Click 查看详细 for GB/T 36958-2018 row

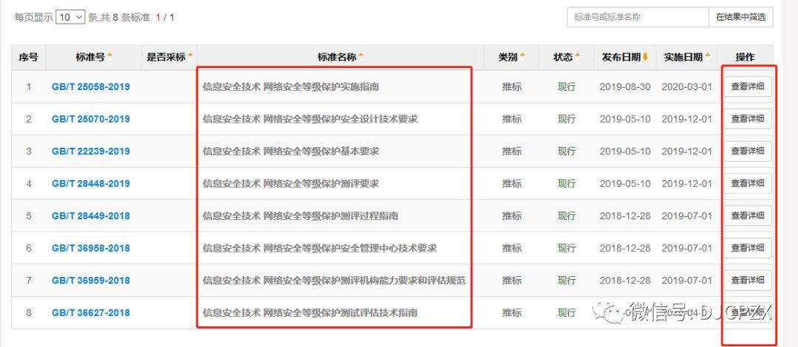(748, 248)
